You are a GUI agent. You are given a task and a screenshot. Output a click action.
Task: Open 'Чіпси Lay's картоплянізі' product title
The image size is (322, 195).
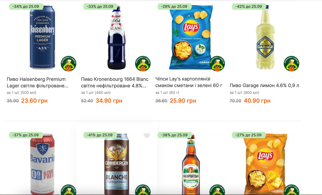189,82
